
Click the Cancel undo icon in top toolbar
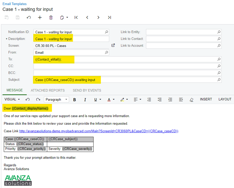tap(29, 18)
